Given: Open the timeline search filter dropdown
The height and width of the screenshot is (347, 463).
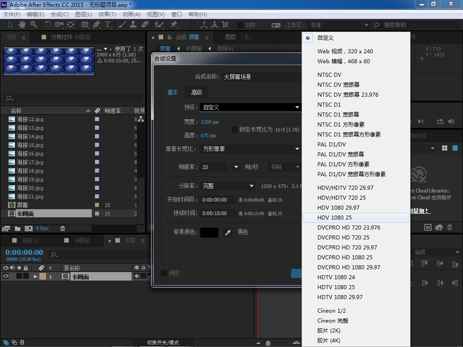Looking at the screenshot, I should pos(54,255).
